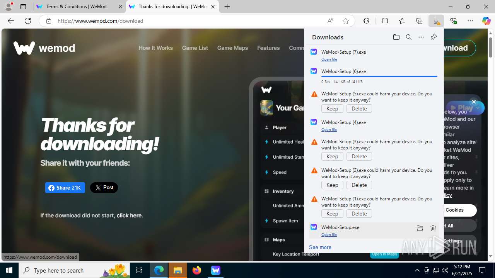Open Extensions toolbar icon
Viewport: 495px width, 278px height.
click(366, 21)
